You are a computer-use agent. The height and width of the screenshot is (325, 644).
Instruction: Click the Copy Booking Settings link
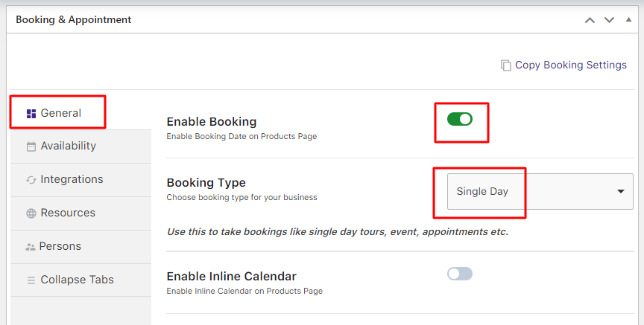[x=570, y=65]
